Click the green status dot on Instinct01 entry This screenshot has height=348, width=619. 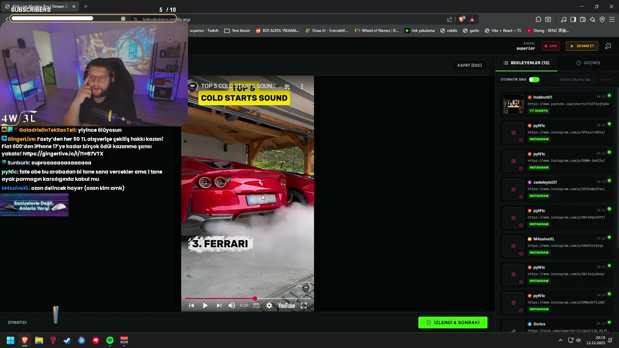609,96
